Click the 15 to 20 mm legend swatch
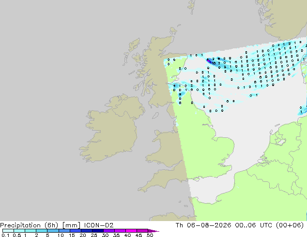 tap(75, 231)
